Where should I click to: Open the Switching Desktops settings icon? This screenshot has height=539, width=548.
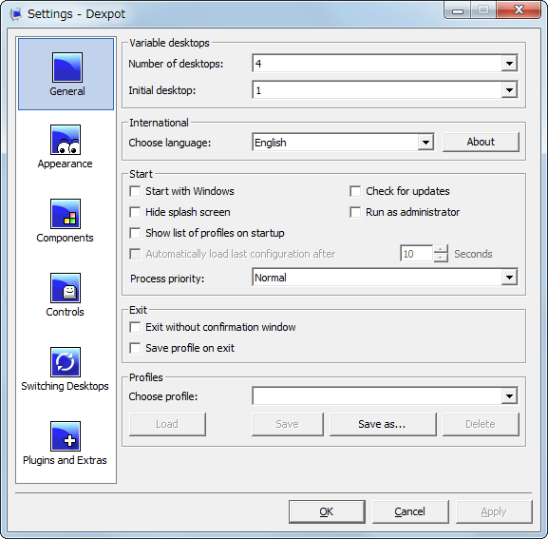[66, 362]
